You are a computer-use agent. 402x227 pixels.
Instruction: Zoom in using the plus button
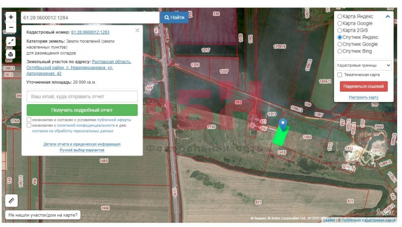pyautogui.click(x=11, y=17)
